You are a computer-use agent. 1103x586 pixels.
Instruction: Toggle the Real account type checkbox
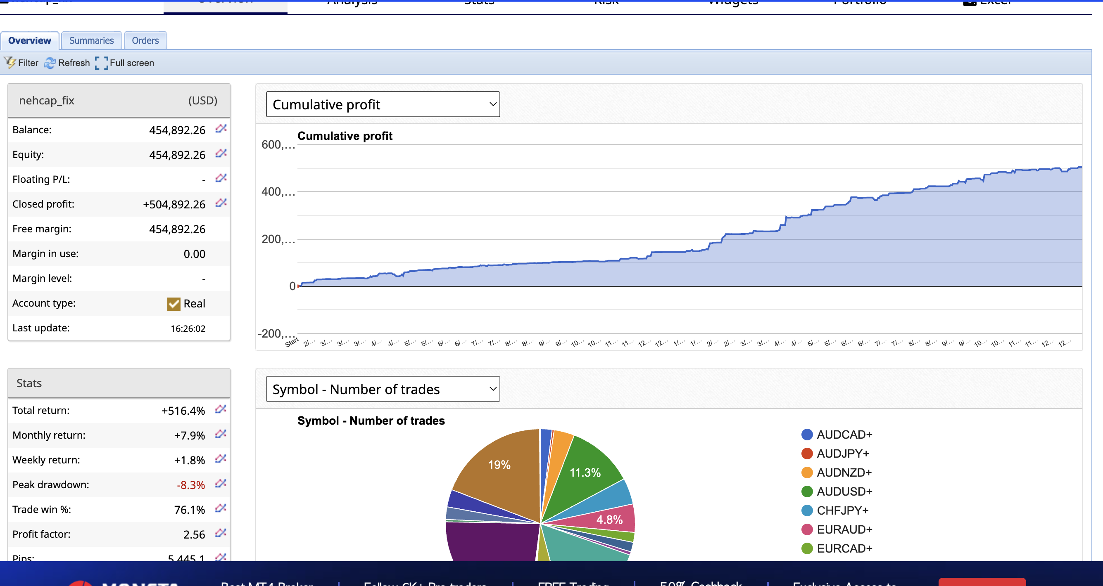coord(174,304)
